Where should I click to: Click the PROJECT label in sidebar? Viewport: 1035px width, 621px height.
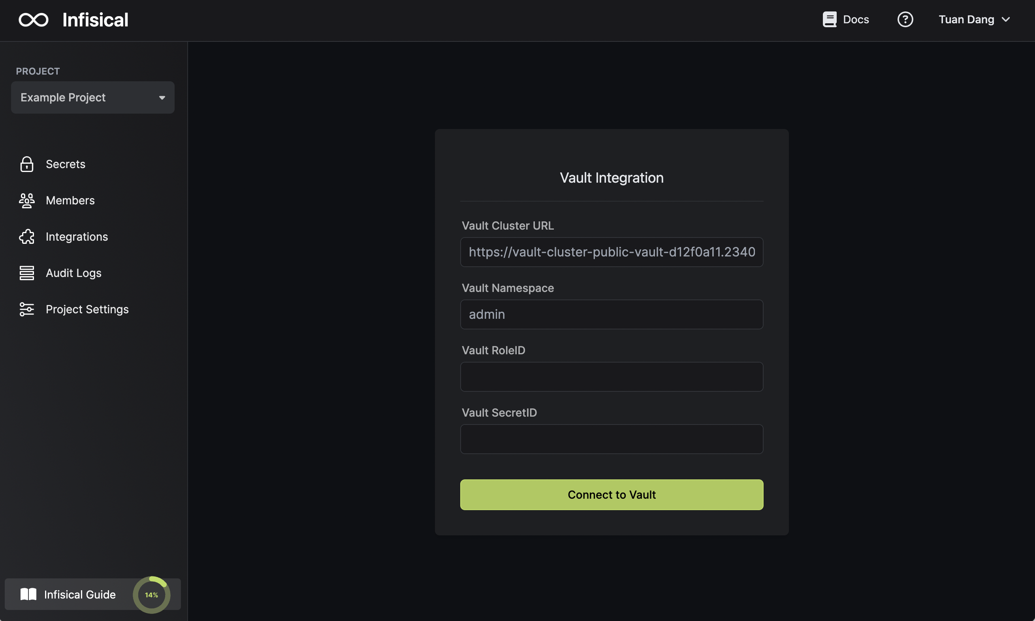point(38,71)
